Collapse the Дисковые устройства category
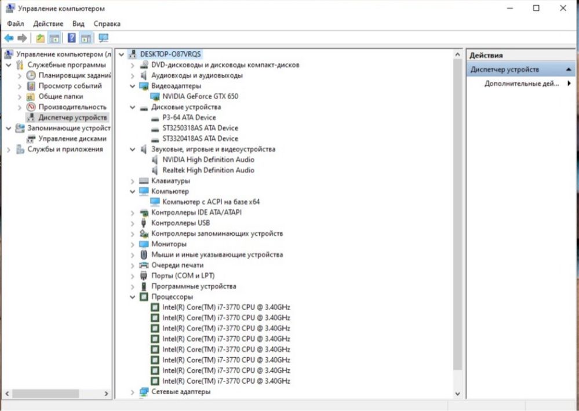The width and height of the screenshot is (579, 411). 132,107
